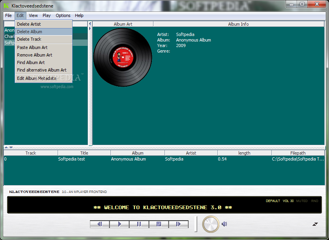Open the Options menu
The height and width of the screenshot is (240, 329).
point(63,15)
